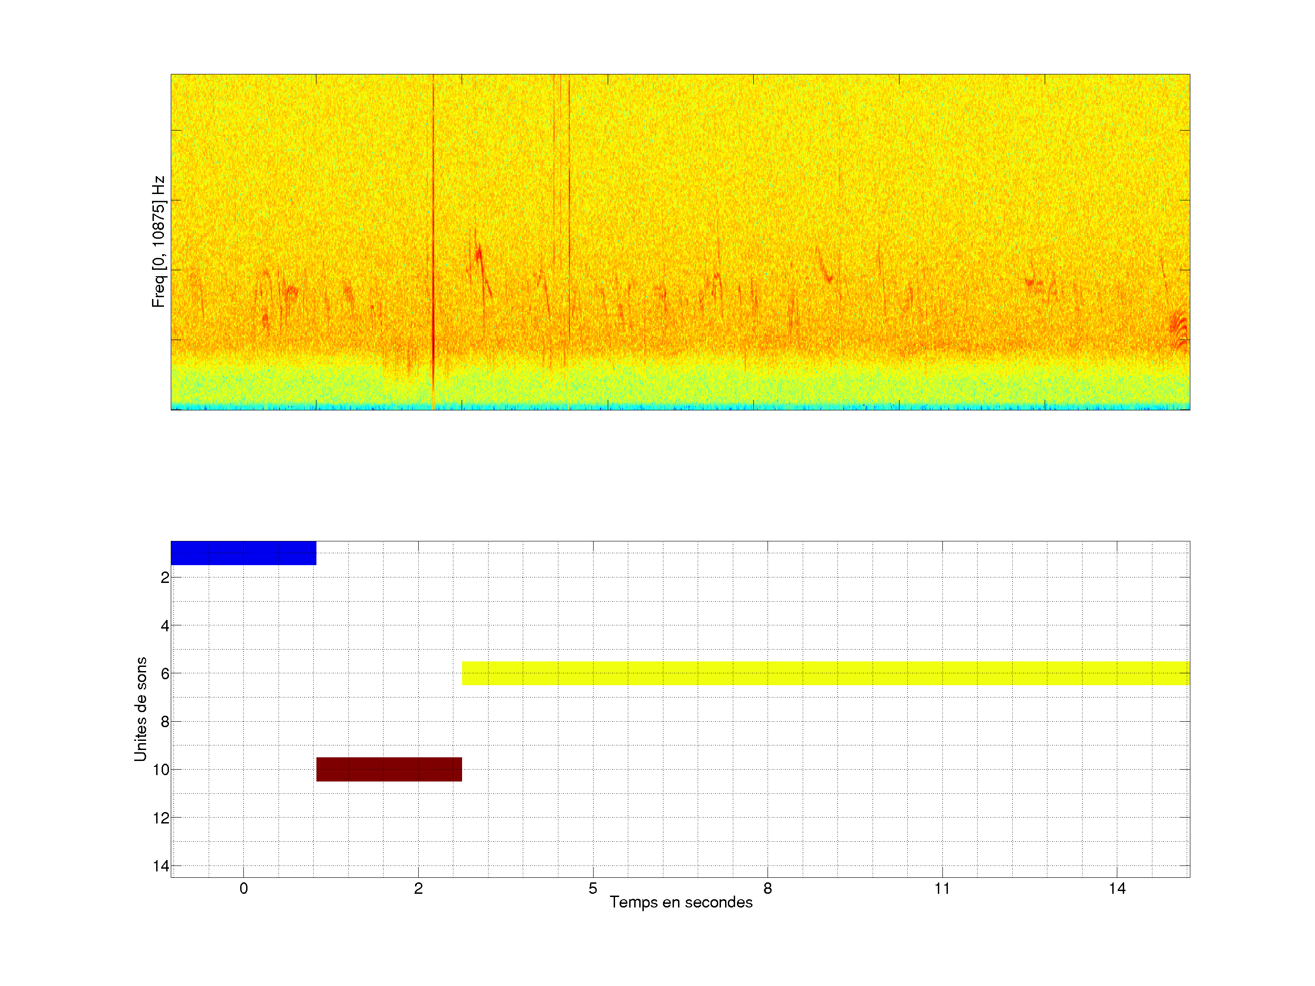
Task: Click the x-axis tick label '11'
Action: (x=942, y=888)
